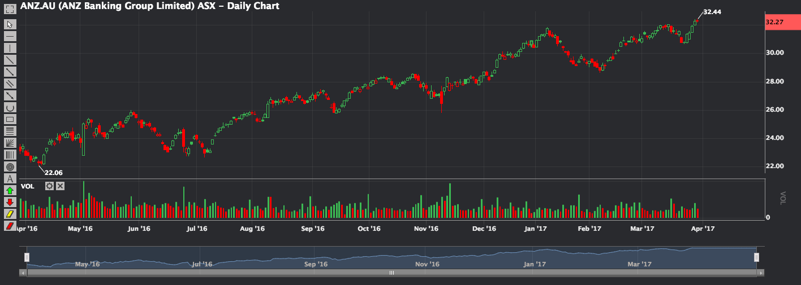The image size is (801, 285).
Task: Select the pointer cursor tool
Action: tap(10, 24)
